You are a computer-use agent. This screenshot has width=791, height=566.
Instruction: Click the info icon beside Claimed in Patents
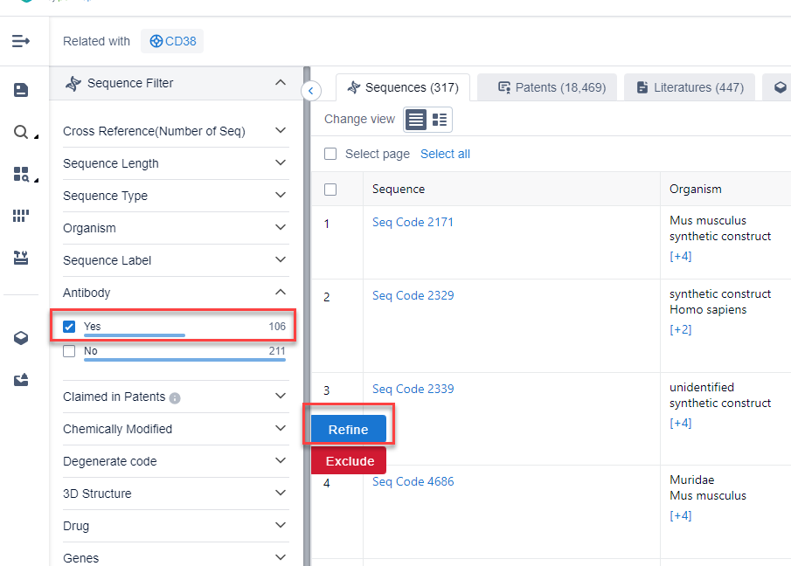[x=175, y=398]
